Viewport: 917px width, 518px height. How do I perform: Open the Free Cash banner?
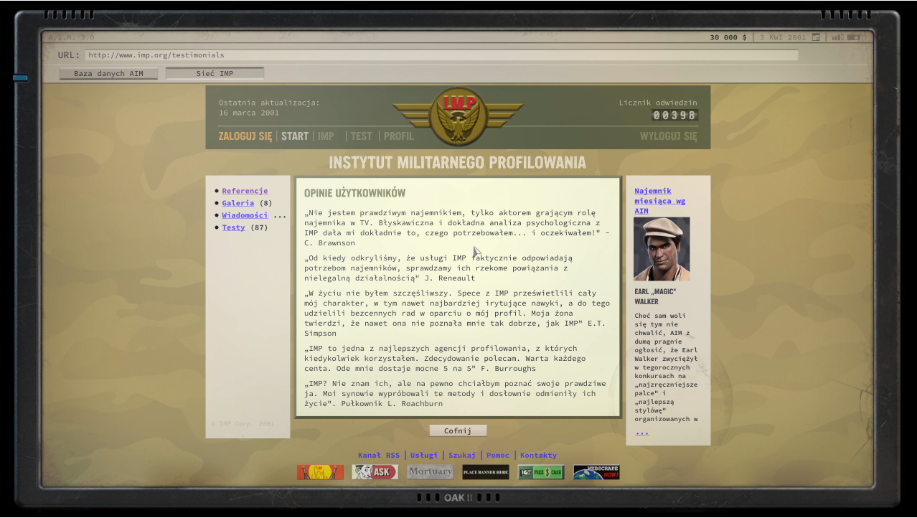[x=541, y=472]
